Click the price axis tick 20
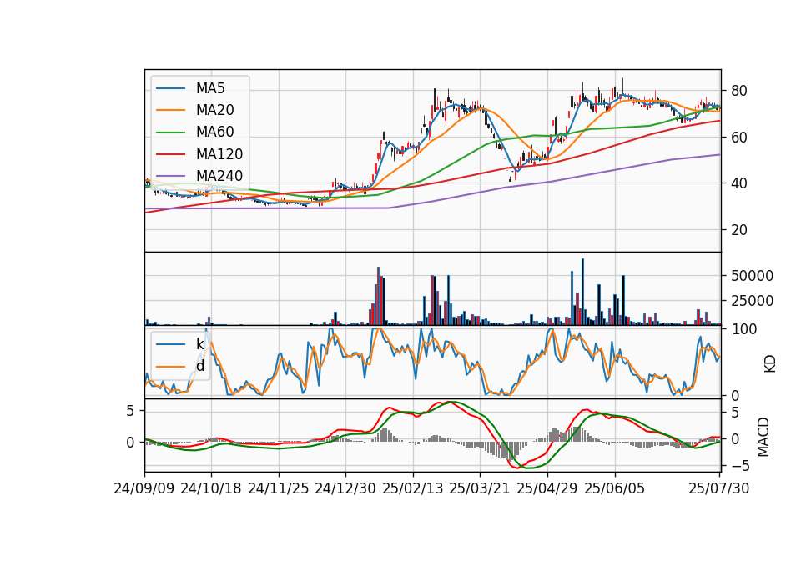Screen dimensions: 801x575 click(x=739, y=230)
